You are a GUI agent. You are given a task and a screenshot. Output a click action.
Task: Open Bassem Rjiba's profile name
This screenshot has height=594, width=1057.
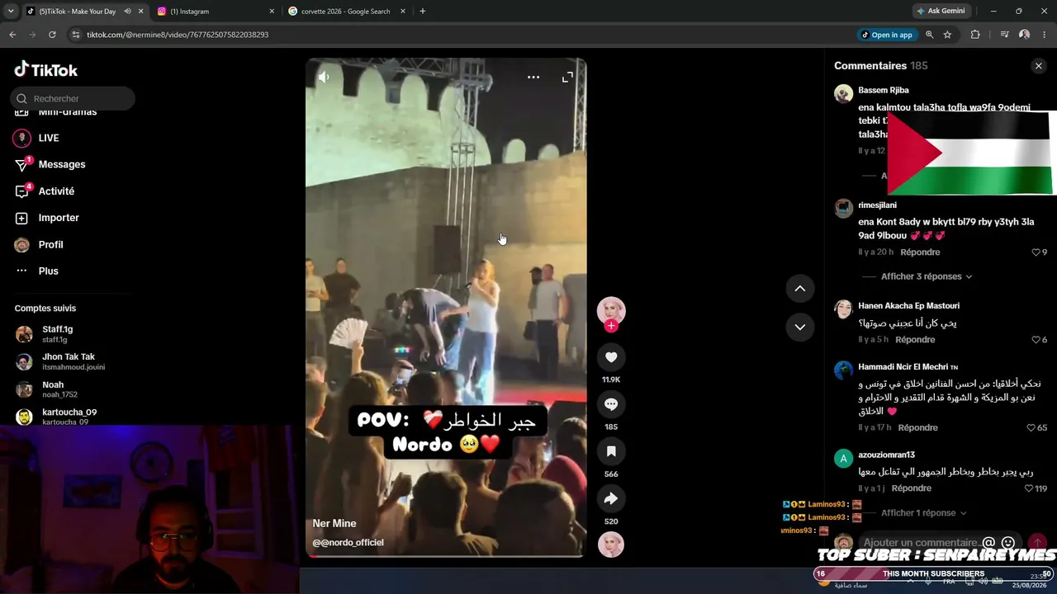884,90
